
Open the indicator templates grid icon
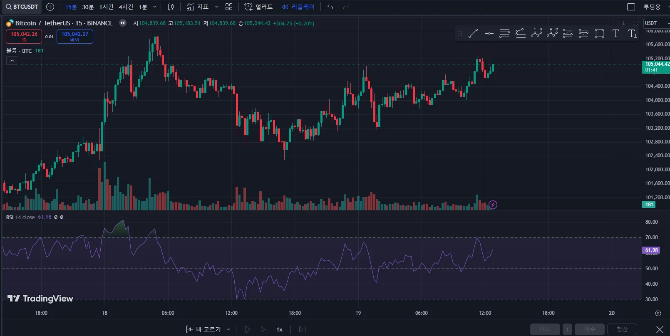click(229, 7)
